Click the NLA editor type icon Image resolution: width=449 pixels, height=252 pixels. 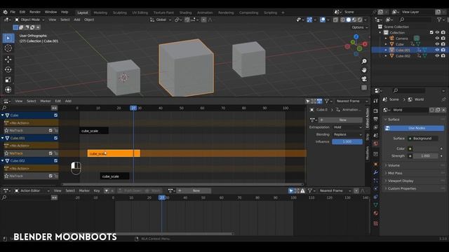click(x=6, y=101)
